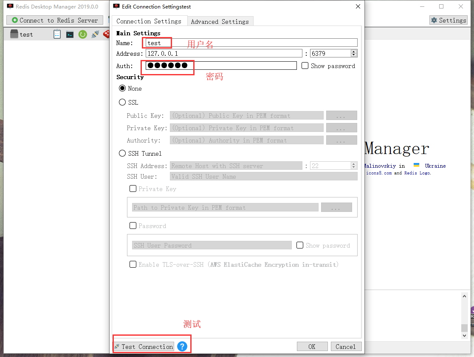Select the SSH Tunnel radio button
Screen dimensions: 474x357
122,154
